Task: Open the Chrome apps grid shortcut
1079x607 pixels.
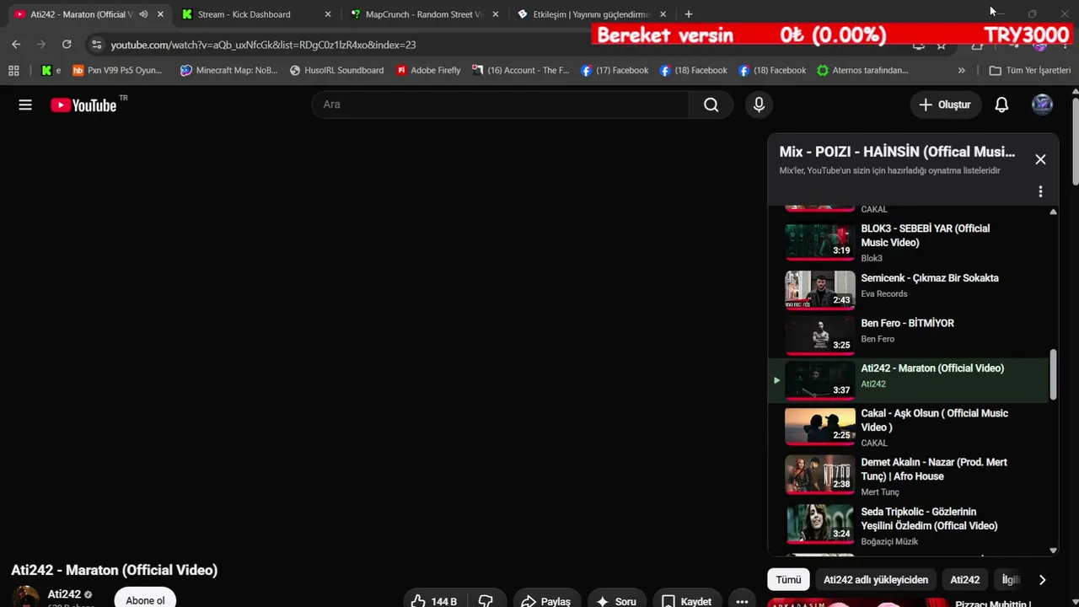Action: (x=13, y=71)
